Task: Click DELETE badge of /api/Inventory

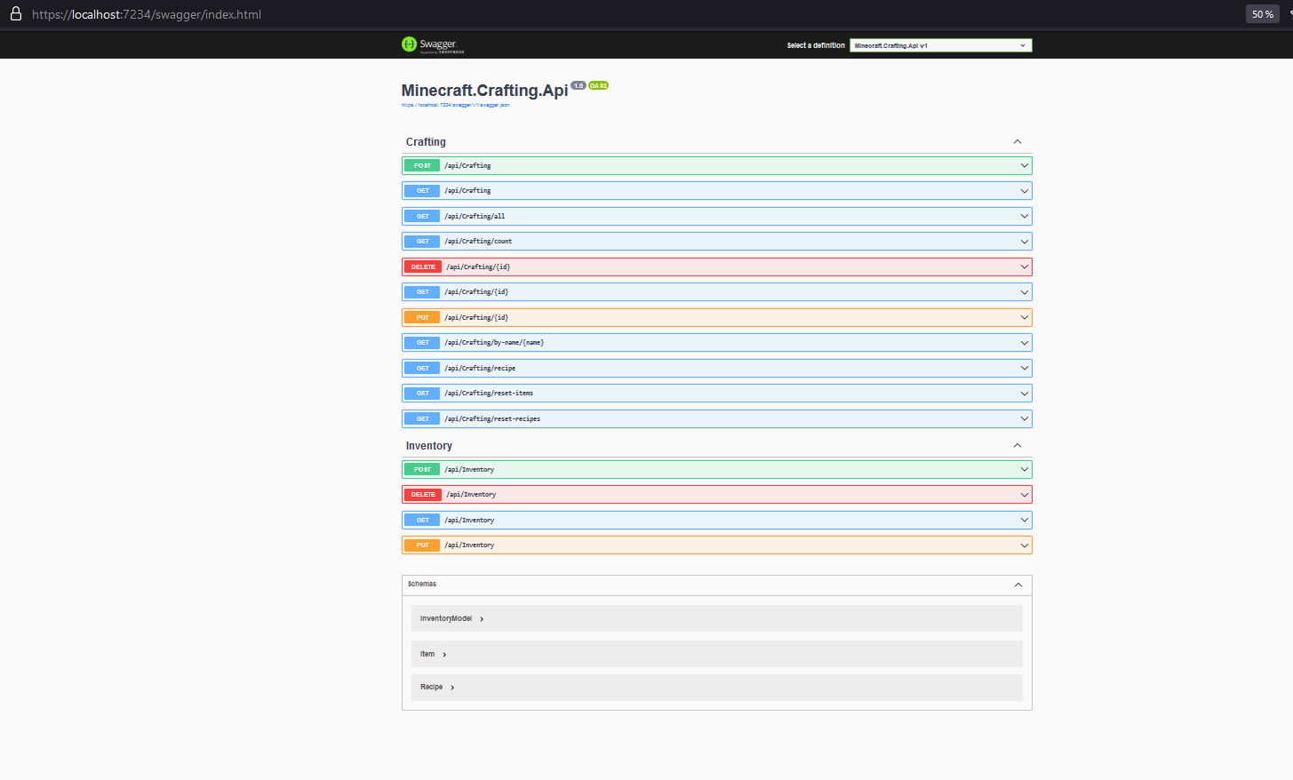Action: point(423,495)
